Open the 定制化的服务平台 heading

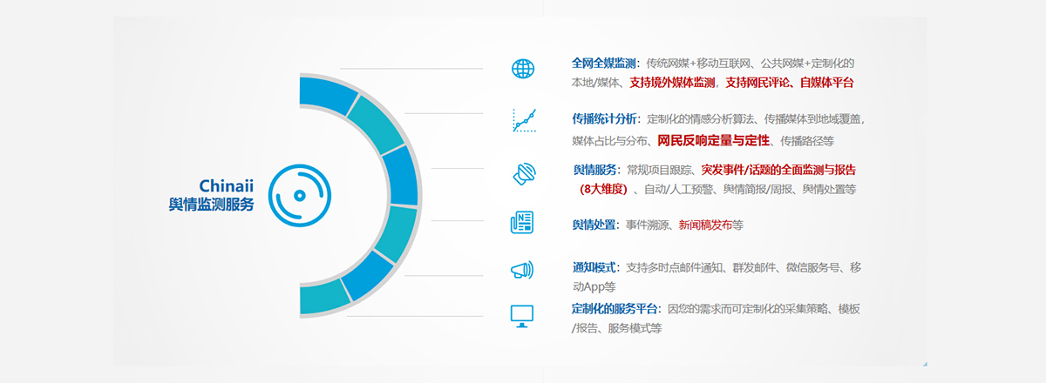coord(616,309)
